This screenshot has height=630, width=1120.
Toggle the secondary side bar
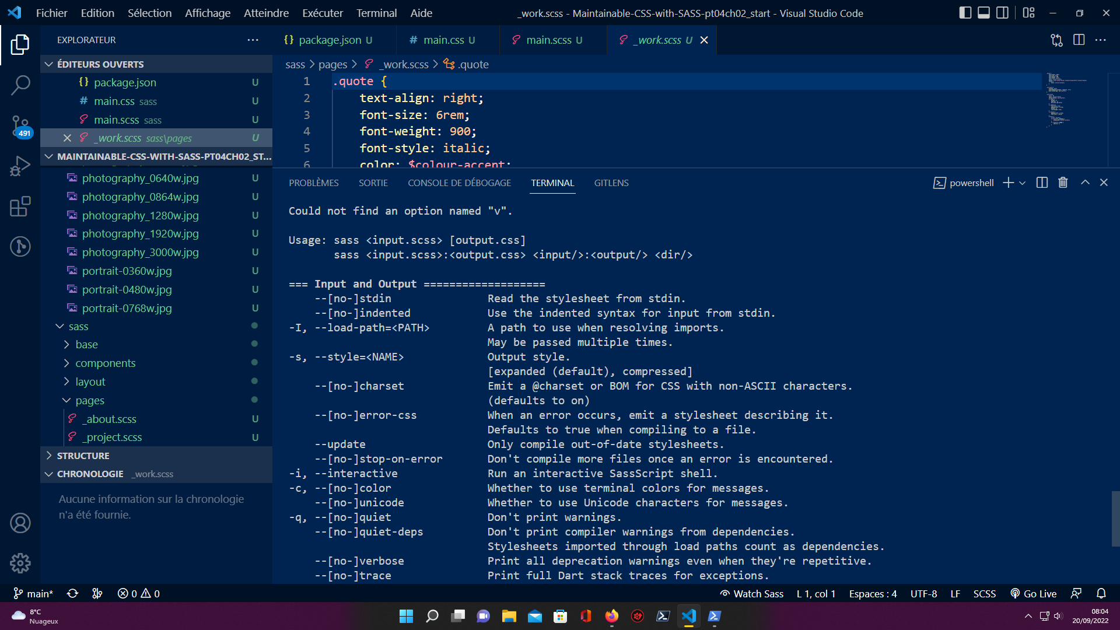tap(1003, 12)
